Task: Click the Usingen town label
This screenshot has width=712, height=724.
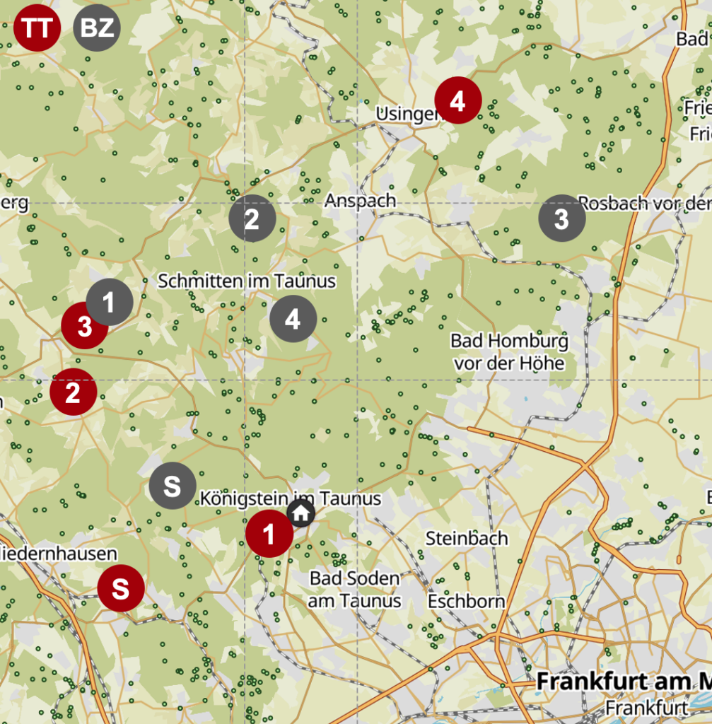Action: [404, 114]
